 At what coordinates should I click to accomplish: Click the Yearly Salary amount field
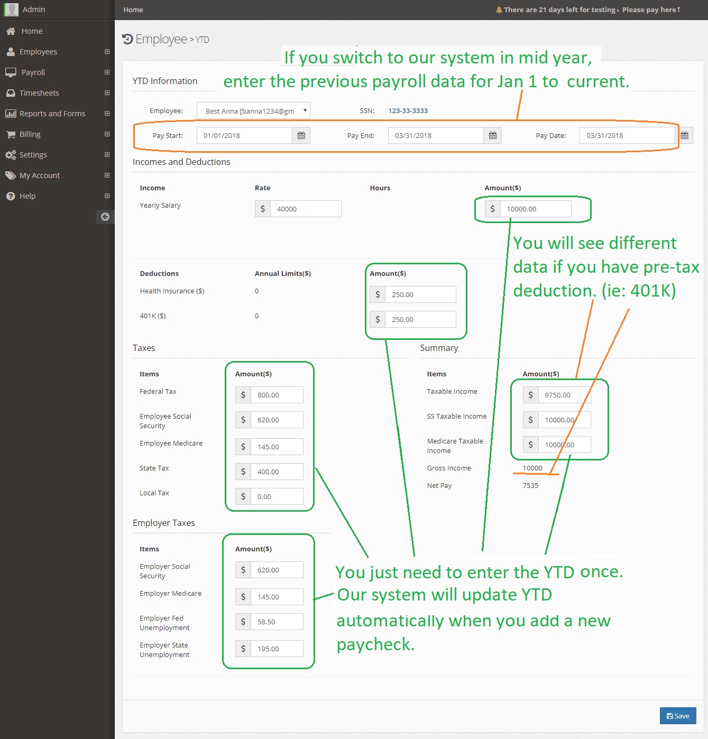coord(536,209)
